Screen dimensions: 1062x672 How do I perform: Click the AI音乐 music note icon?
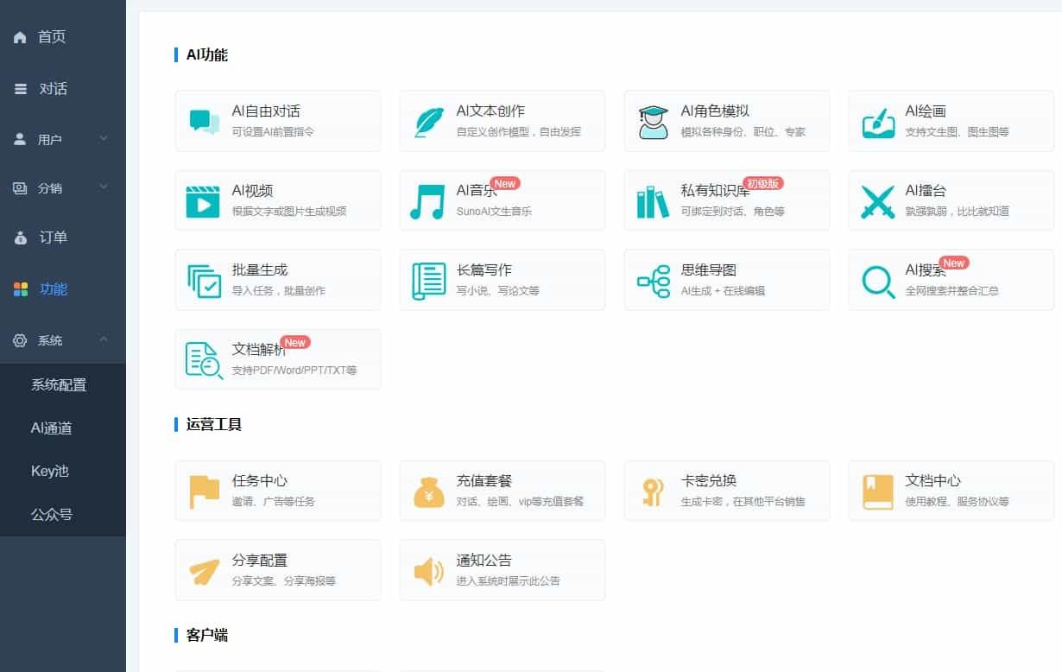[428, 201]
